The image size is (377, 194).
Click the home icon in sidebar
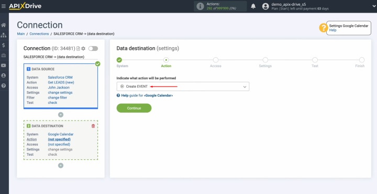click(3, 25)
